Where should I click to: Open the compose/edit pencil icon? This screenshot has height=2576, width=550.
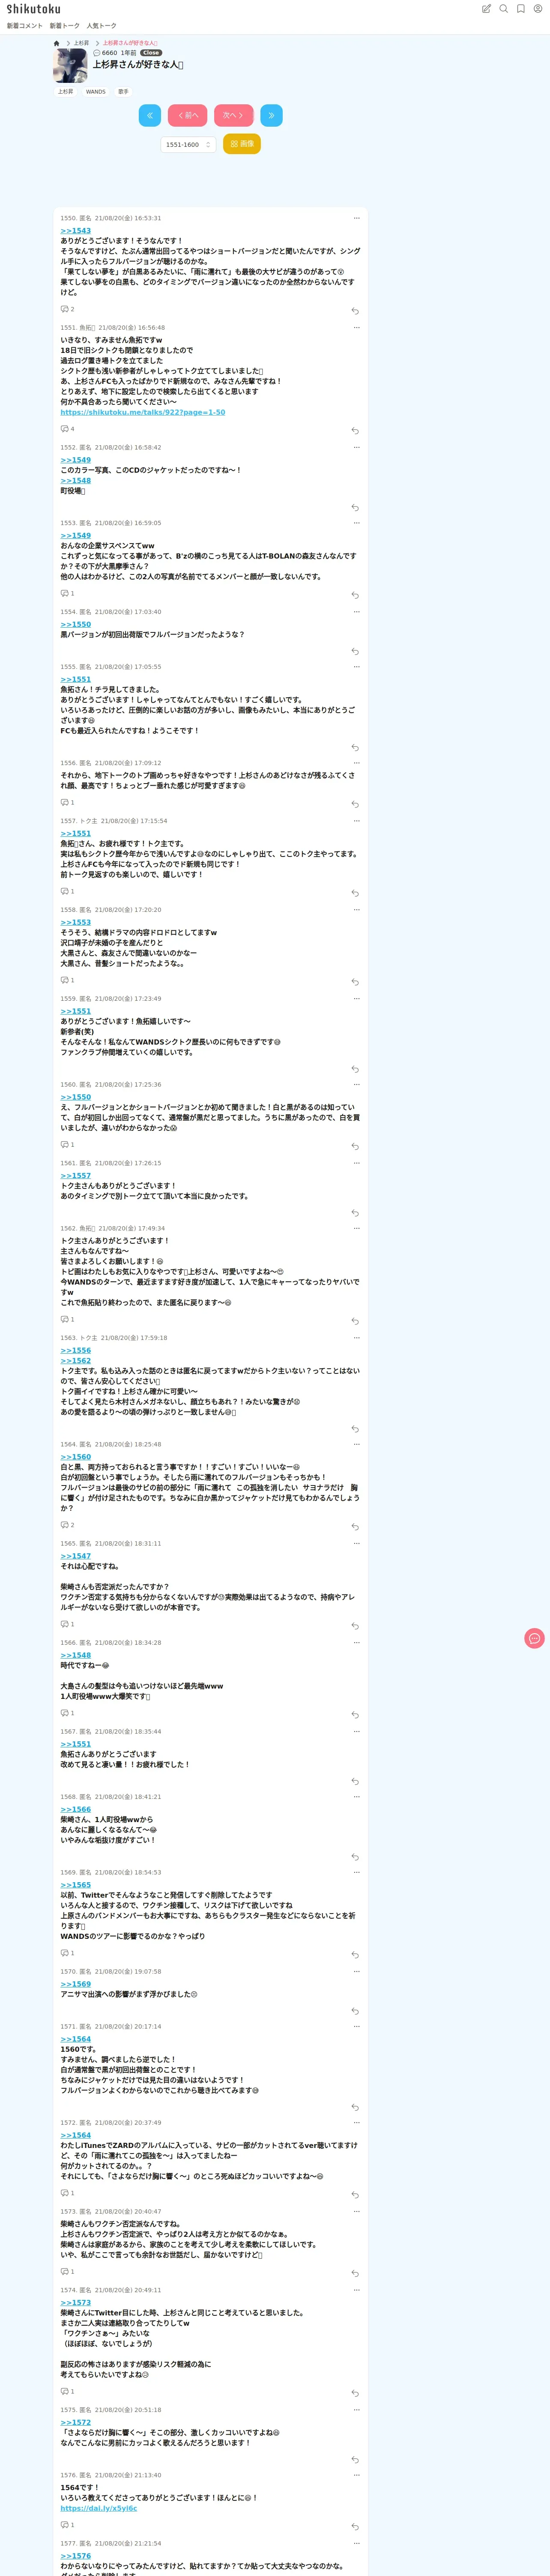(486, 9)
